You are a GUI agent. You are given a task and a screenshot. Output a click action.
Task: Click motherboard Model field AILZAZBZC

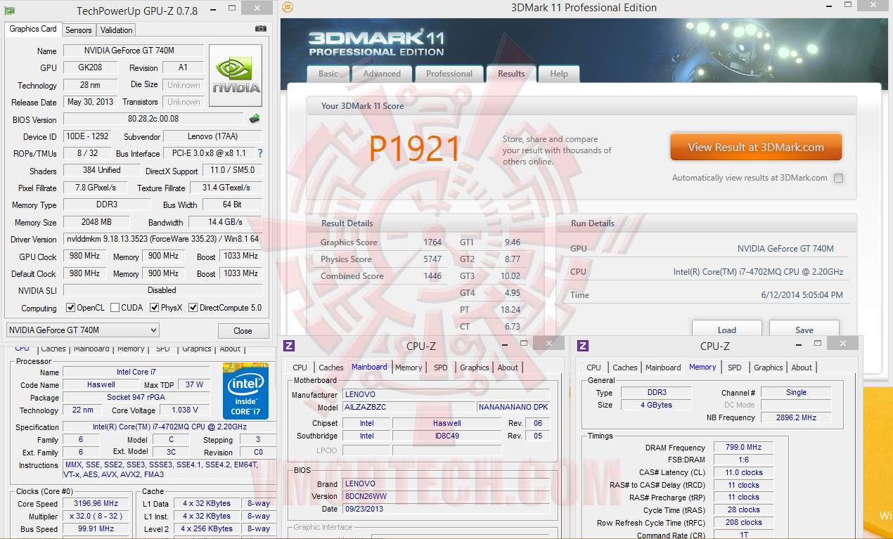407,407
